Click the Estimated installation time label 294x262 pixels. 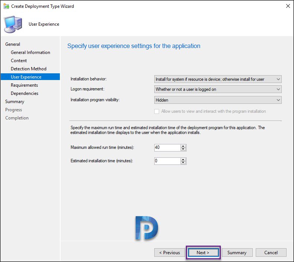pos(102,161)
